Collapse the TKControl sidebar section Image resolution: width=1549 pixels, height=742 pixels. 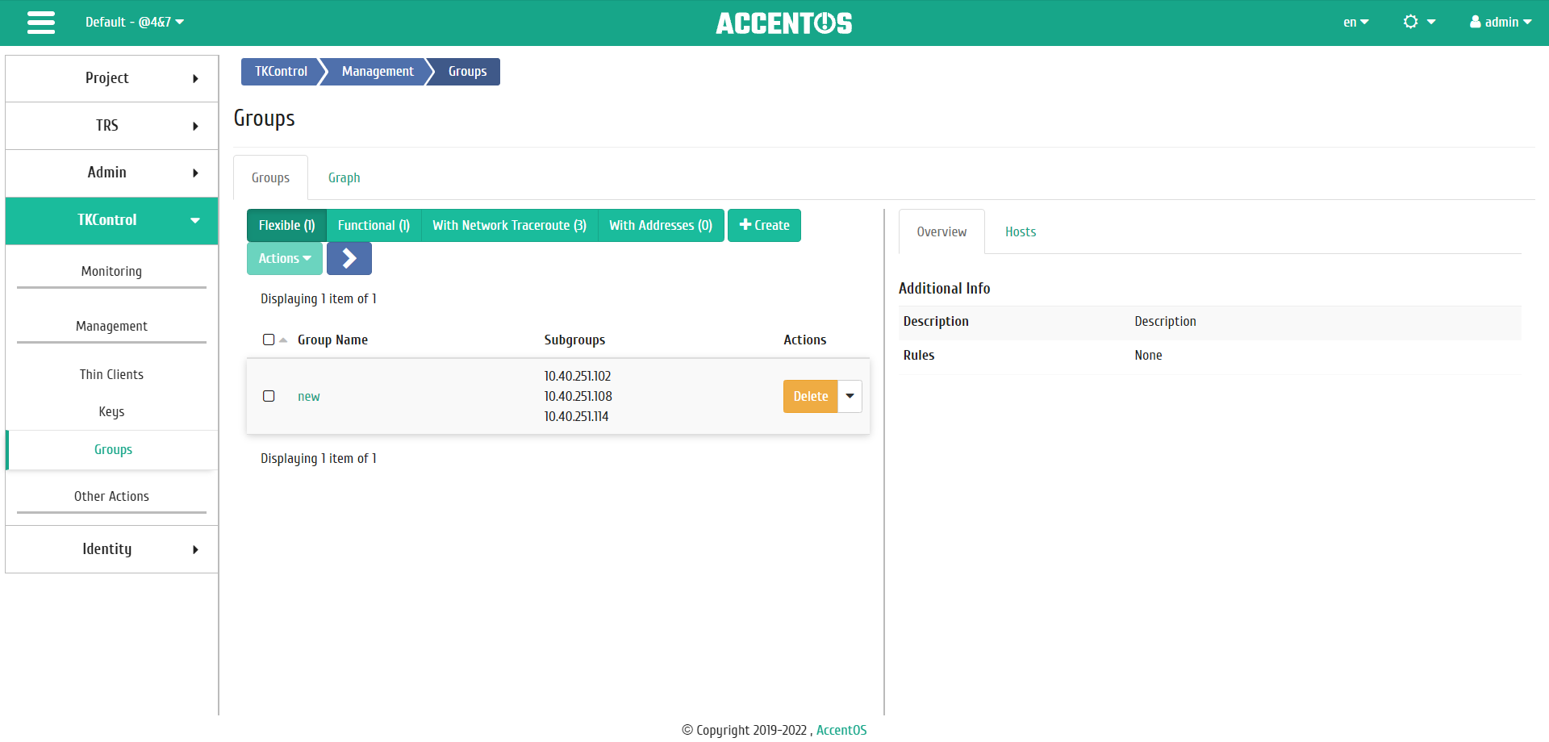pyautogui.click(x=112, y=220)
